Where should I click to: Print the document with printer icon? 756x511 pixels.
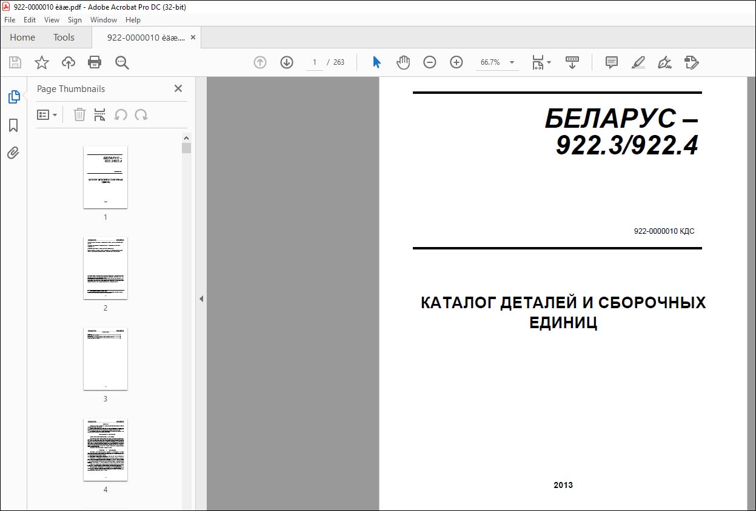click(x=95, y=62)
